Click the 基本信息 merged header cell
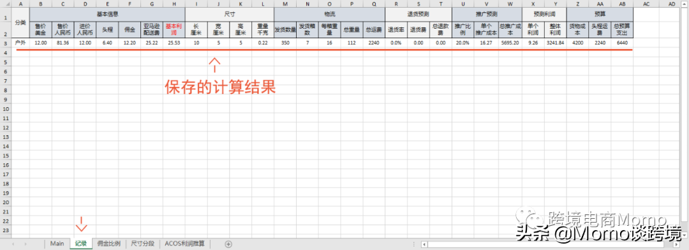 pos(107,14)
